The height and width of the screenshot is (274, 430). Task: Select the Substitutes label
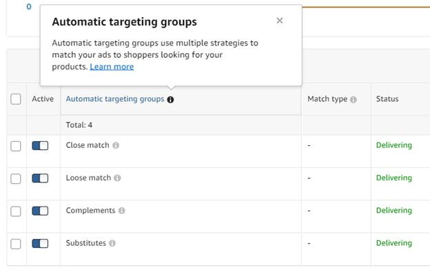coord(86,243)
